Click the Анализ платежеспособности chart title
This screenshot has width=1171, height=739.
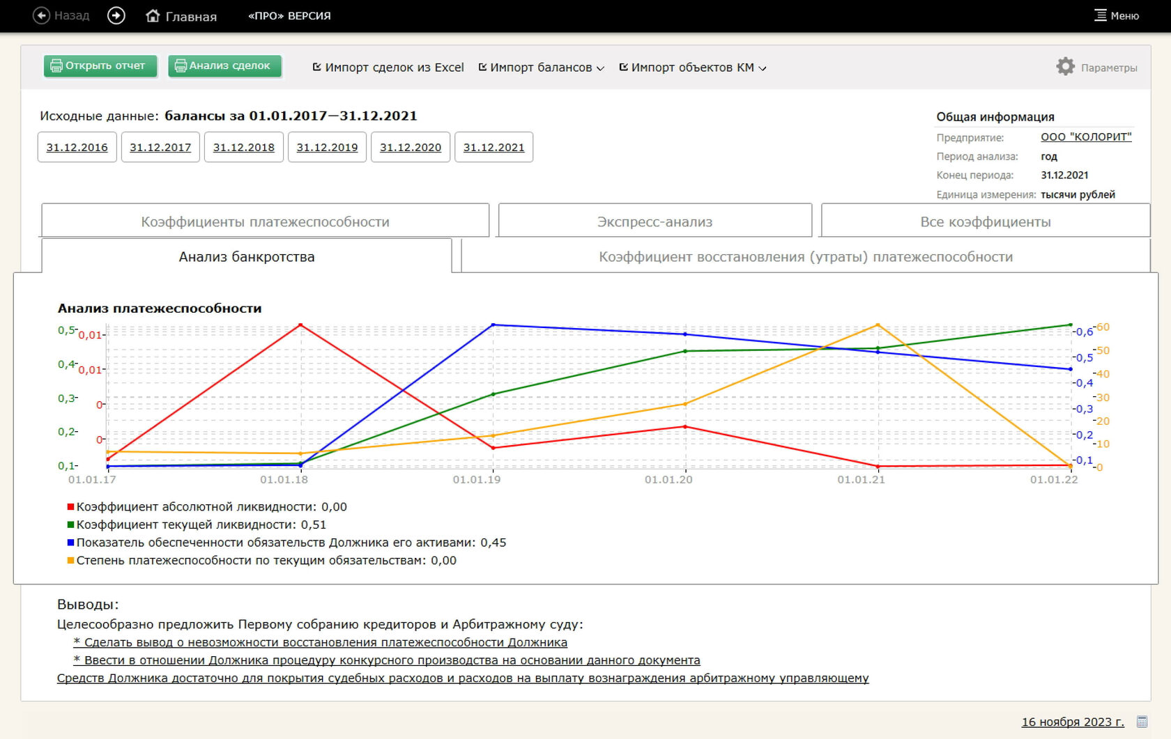coord(160,308)
